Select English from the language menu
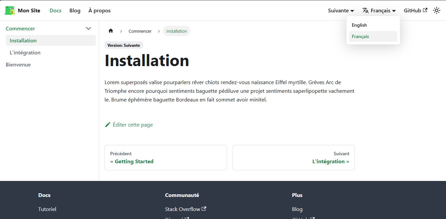 359,25
